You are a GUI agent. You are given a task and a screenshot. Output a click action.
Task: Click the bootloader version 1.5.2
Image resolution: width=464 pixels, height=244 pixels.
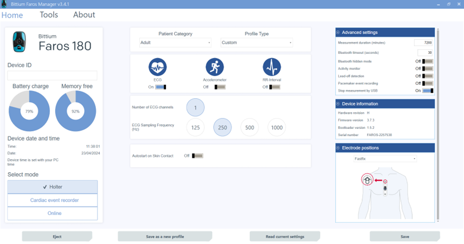click(x=370, y=128)
